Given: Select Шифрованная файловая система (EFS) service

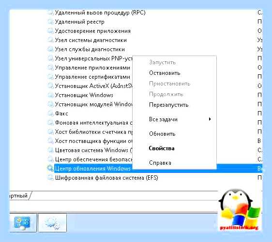Looking at the screenshot, I should pyautogui.click(x=106, y=178).
